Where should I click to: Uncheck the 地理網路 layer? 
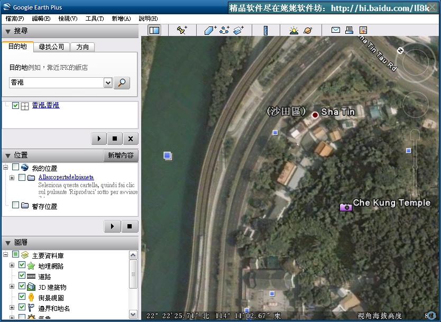22,264
